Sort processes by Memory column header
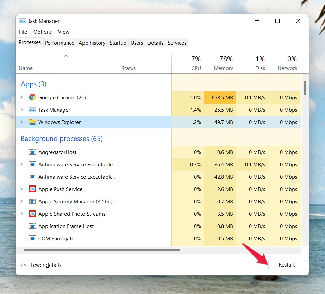 point(223,68)
